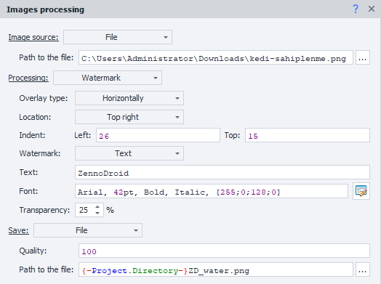Click the Indent label

[32, 135]
